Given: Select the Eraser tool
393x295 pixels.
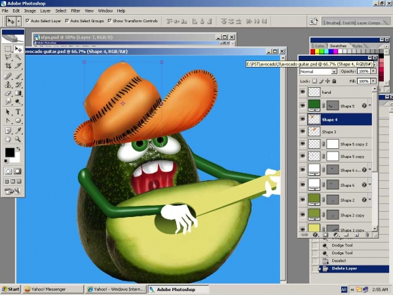Looking at the screenshot, I should [x=8, y=93].
